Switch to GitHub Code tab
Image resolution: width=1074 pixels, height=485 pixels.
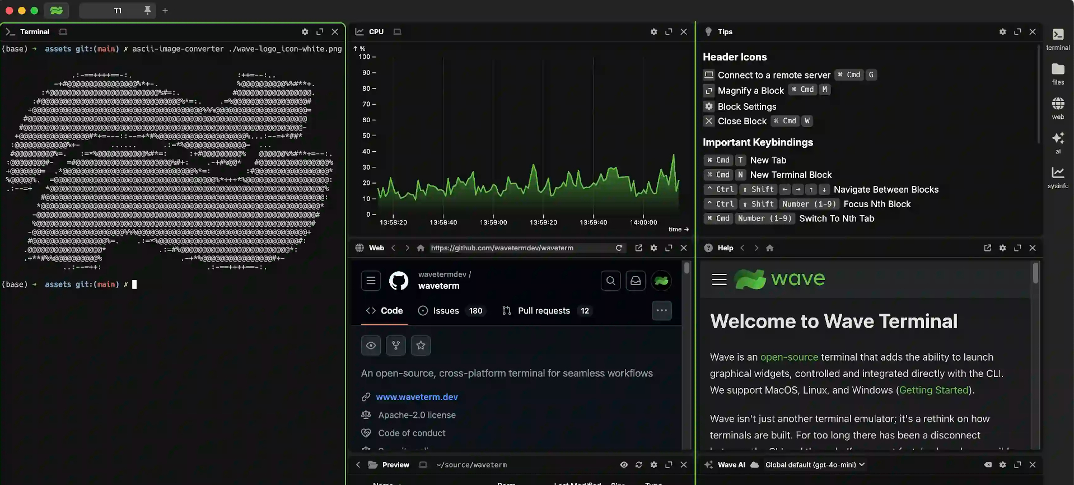tap(384, 311)
